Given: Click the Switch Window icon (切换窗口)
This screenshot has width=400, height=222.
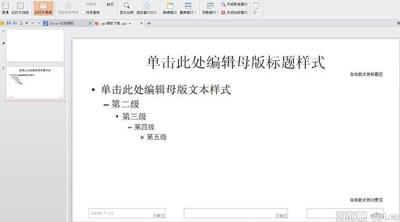Looking at the screenshot, I should [210, 6].
